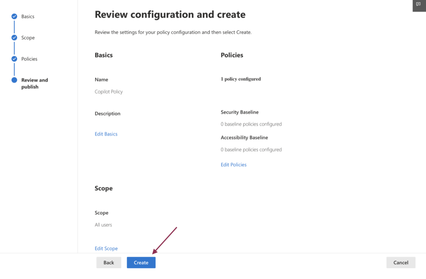
Task: Click the '1 policy configured' text
Action: [241, 79]
